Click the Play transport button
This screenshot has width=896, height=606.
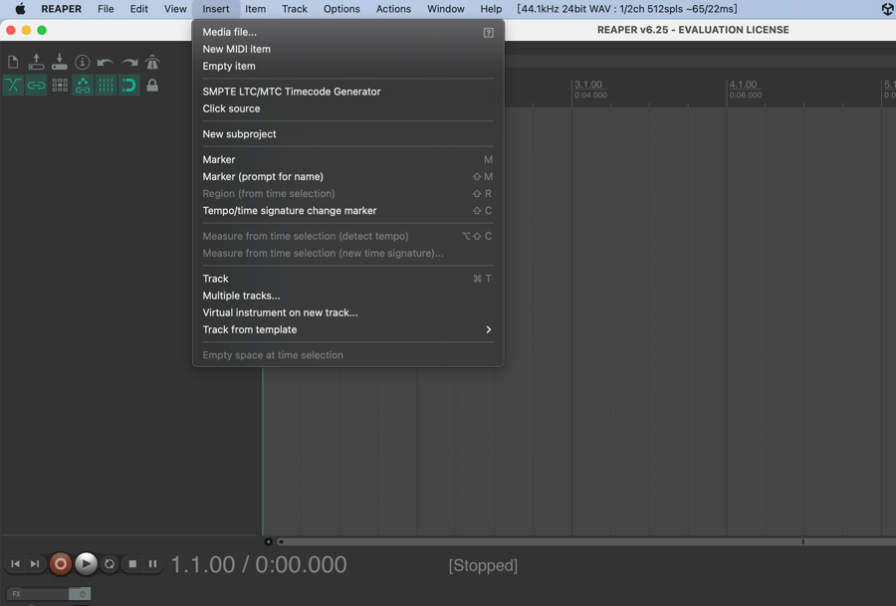87,564
